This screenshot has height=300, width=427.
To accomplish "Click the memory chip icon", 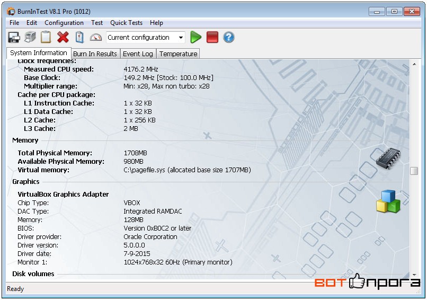I will 388,158.
